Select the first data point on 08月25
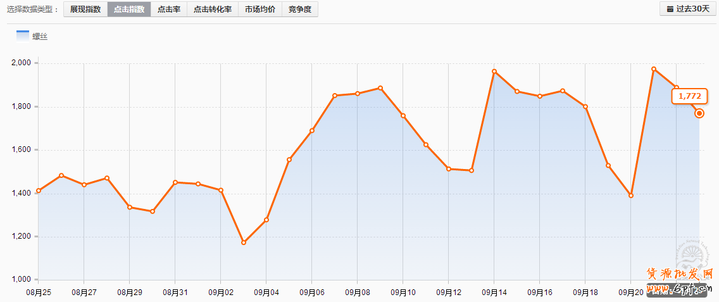The width and height of the screenshot is (719, 302). pos(39,191)
